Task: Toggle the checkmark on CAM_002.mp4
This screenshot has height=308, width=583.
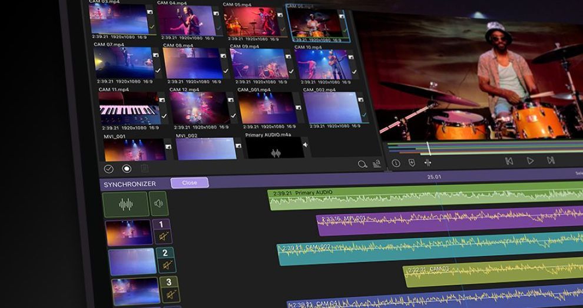Action: tap(364, 115)
